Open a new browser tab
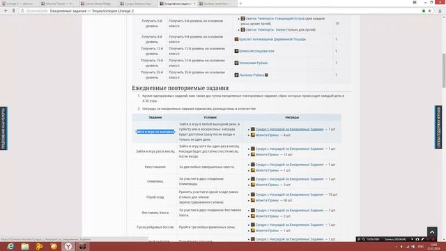 click(240, 3)
